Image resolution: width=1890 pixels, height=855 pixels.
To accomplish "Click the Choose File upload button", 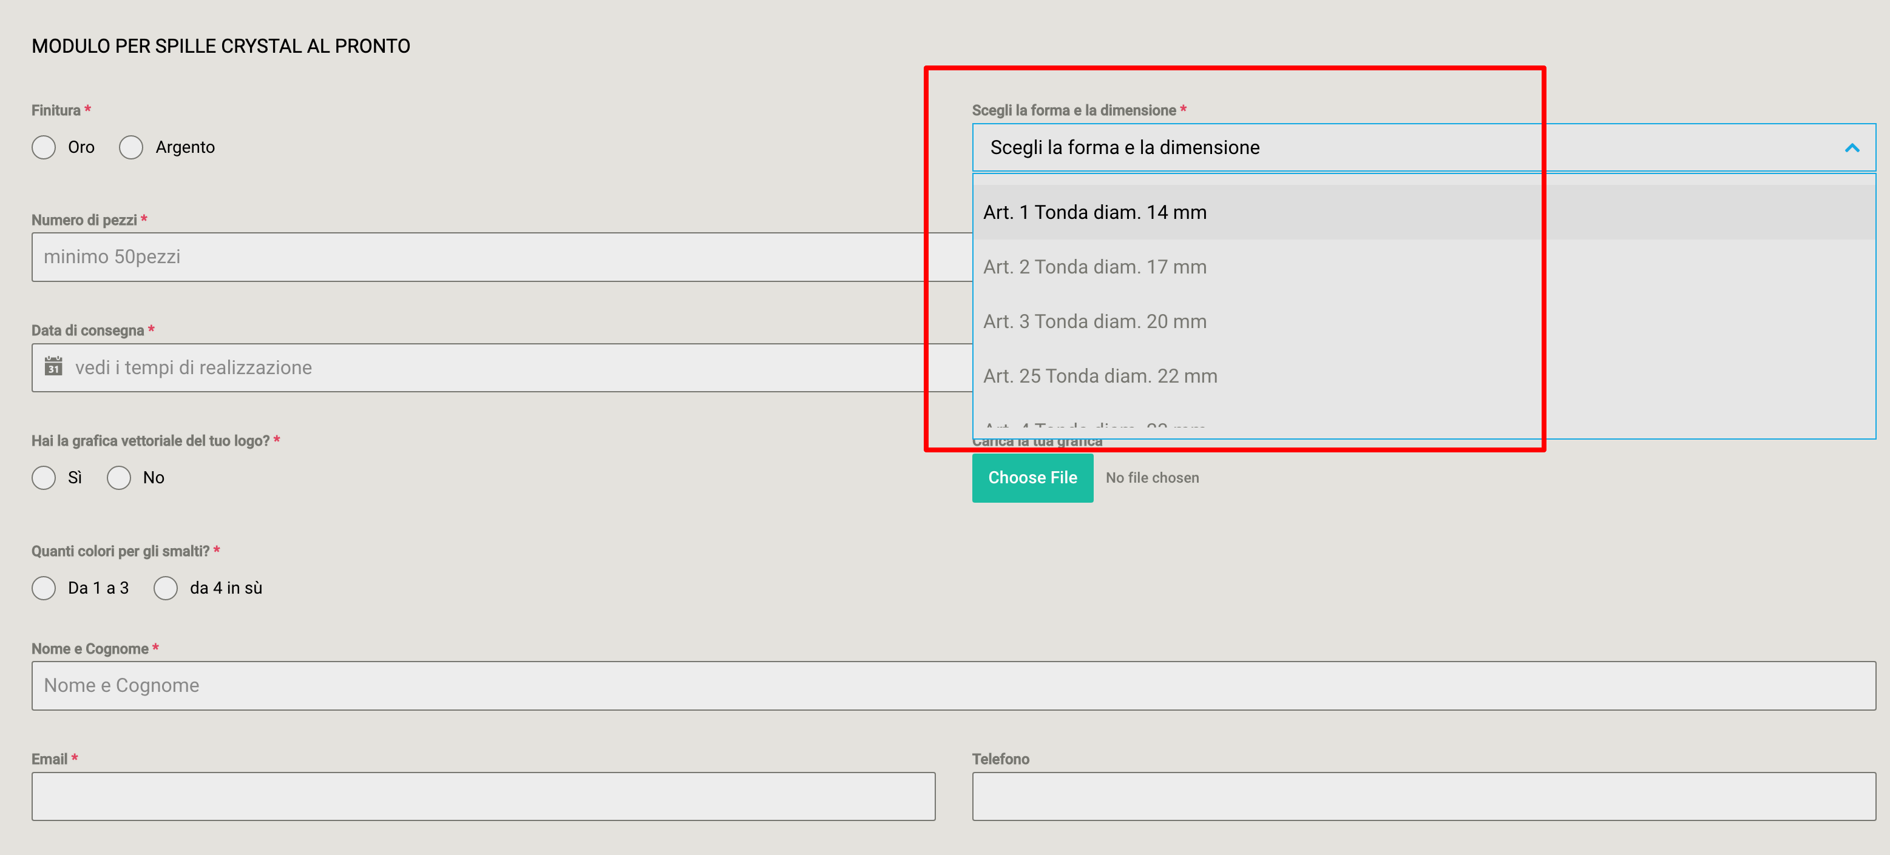I will (1032, 477).
